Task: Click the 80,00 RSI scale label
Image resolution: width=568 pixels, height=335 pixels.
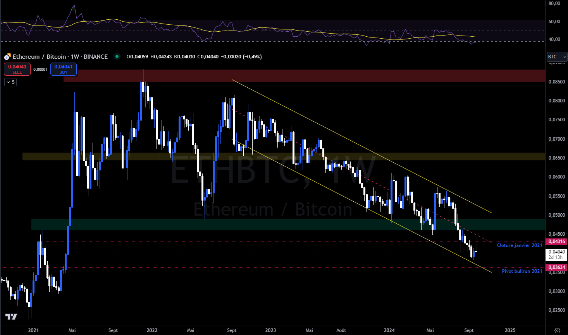Action: pyautogui.click(x=554, y=3)
